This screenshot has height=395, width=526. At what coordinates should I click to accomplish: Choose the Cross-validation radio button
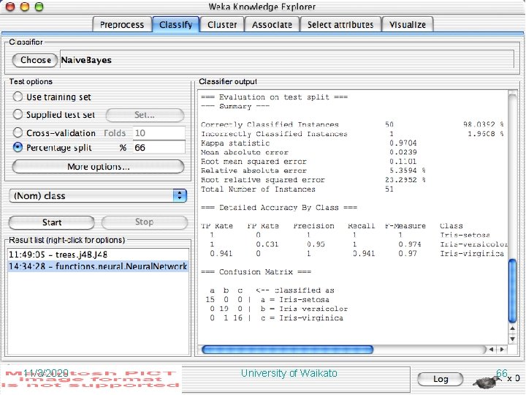(18, 132)
